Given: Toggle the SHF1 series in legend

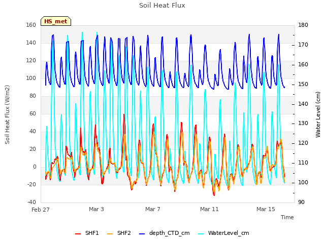Looking at the screenshot, I should pyautogui.click(x=87, y=233).
